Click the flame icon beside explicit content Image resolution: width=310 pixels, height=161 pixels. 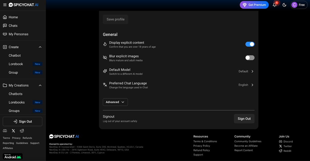click(x=105, y=44)
